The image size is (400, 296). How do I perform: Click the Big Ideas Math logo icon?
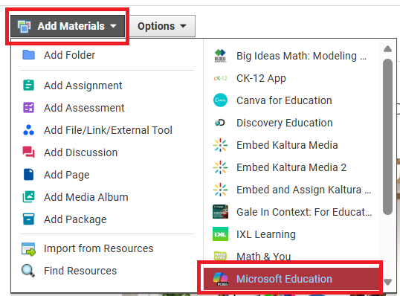pos(220,56)
